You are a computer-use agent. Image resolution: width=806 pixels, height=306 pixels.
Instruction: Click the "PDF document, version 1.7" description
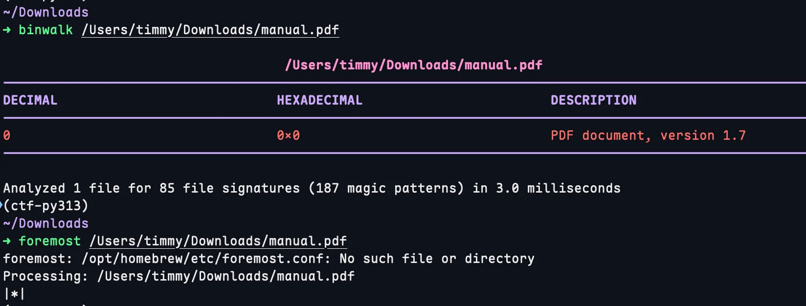click(648, 136)
